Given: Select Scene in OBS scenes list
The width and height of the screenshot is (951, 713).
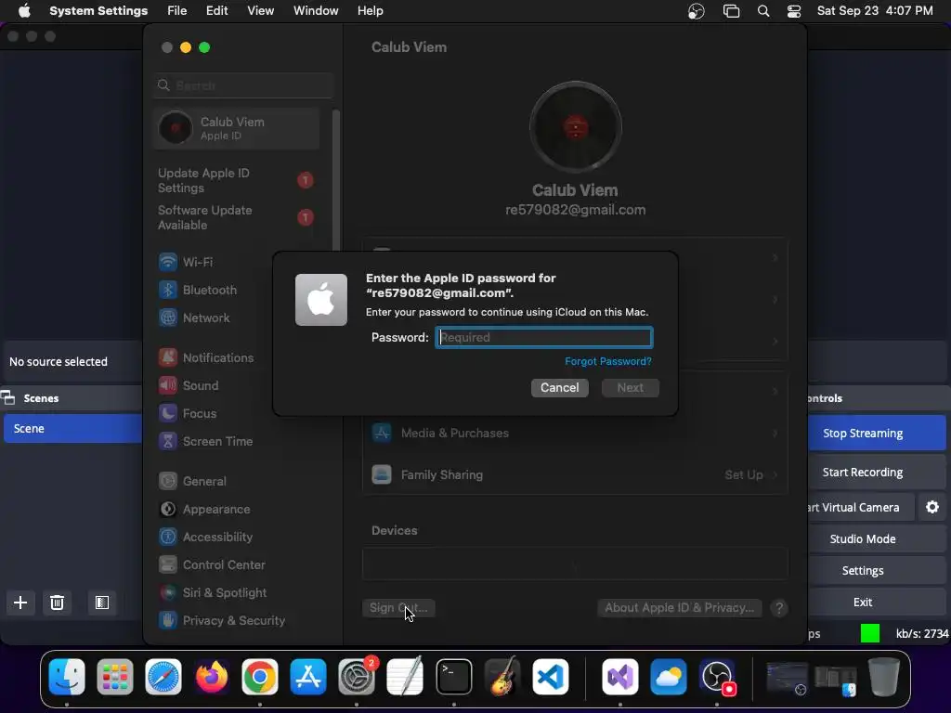Looking at the screenshot, I should [72, 428].
